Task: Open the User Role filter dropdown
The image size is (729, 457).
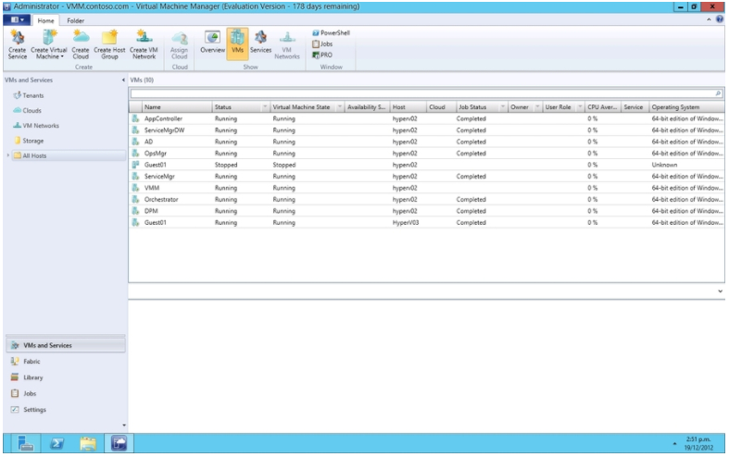Action: [x=580, y=106]
